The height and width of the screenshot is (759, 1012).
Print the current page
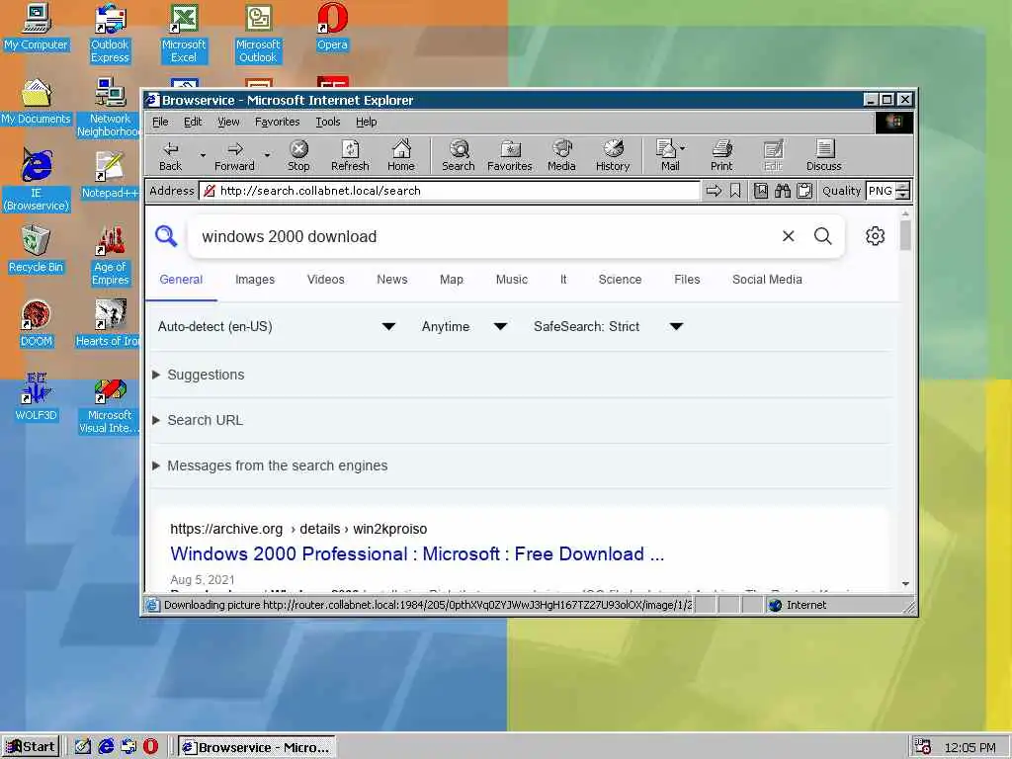[721, 156]
